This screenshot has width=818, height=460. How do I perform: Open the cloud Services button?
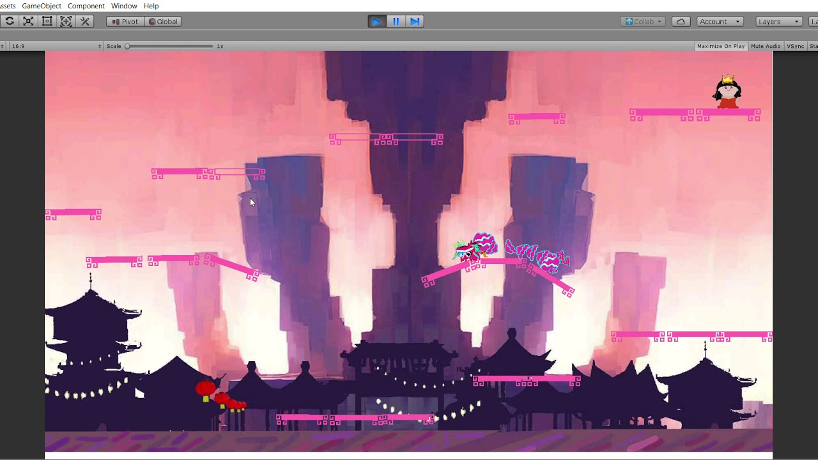pyautogui.click(x=681, y=21)
